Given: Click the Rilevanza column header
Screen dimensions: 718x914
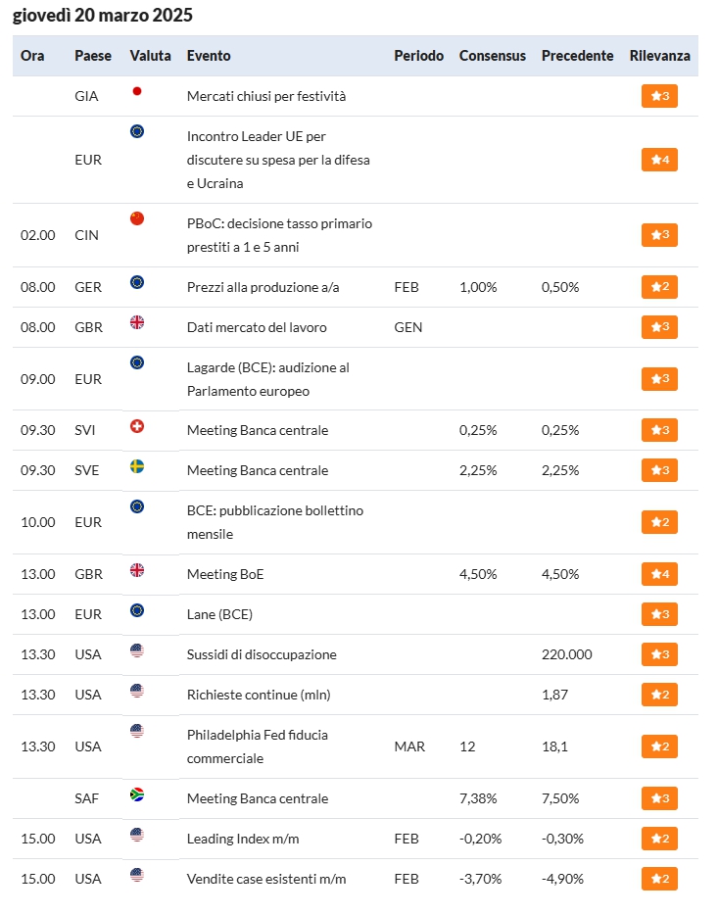Looking at the screenshot, I should (659, 56).
